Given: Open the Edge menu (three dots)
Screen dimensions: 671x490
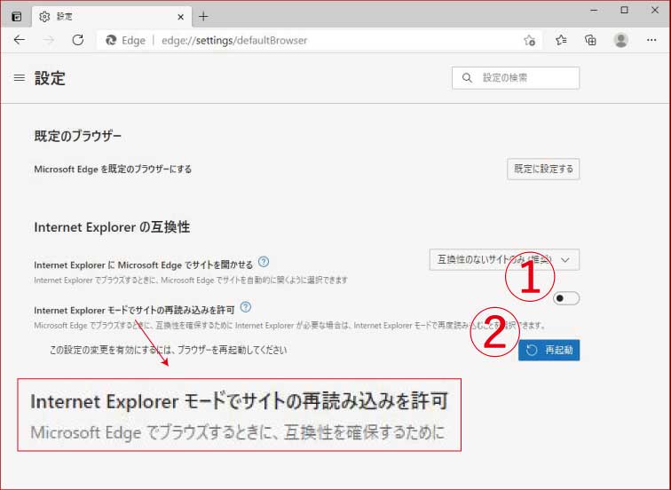Looking at the screenshot, I should point(652,40).
